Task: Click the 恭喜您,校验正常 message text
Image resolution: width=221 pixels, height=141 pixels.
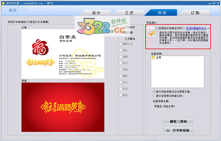Action: point(165,106)
